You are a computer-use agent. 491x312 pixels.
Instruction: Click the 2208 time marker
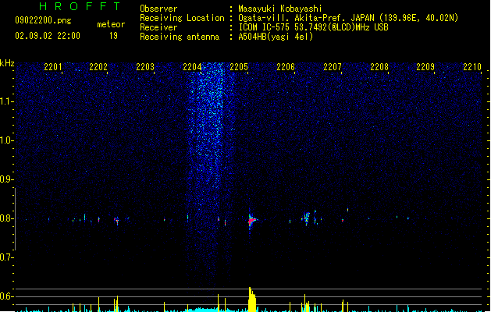[379, 66]
